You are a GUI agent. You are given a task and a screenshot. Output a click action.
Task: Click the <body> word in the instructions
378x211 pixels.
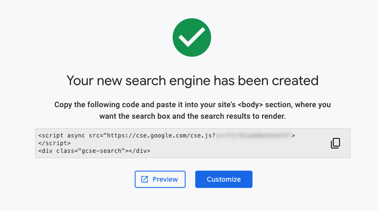click(250, 105)
